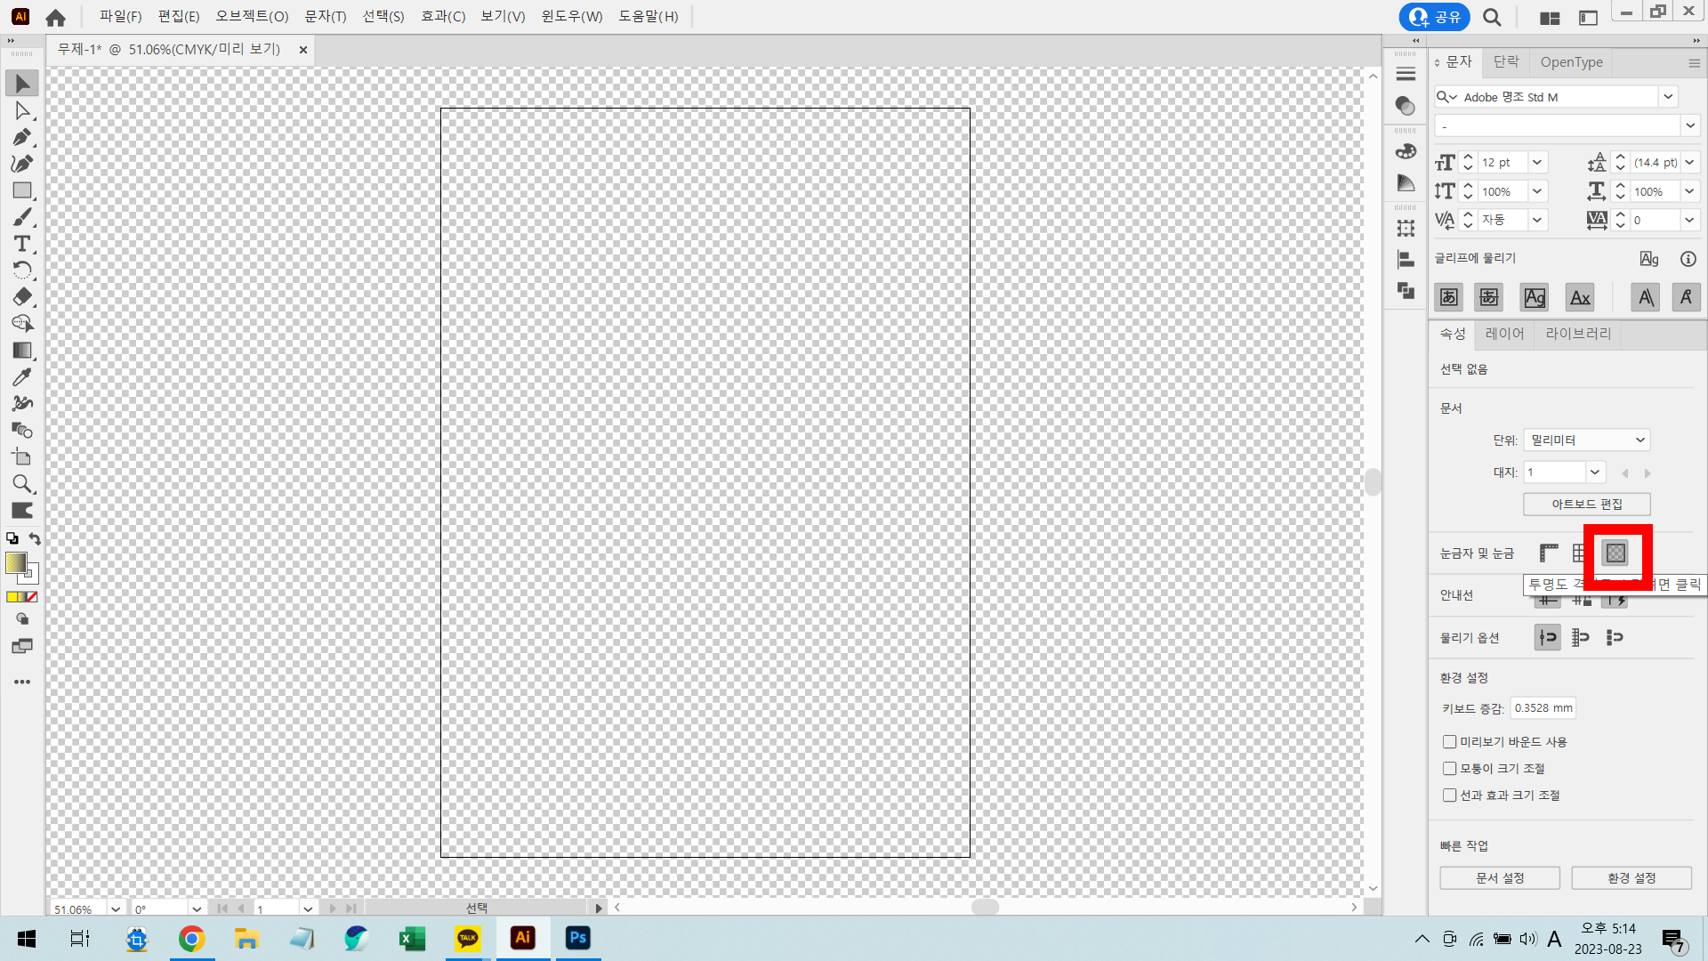The height and width of the screenshot is (961, 1708).
Task: Toggle the transparency grid icon
Action: pos(1615,553)
